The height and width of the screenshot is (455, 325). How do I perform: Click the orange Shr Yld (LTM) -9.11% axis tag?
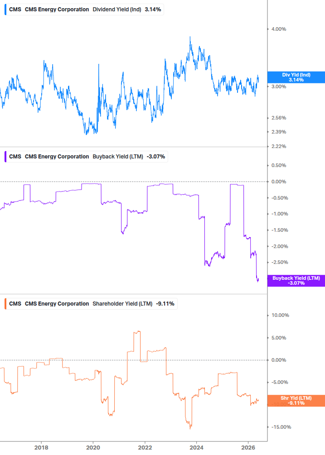pyautogui.click(x=296, y=401)
